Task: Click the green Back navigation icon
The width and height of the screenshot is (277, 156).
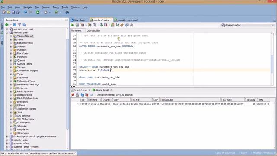Action: 38,12
